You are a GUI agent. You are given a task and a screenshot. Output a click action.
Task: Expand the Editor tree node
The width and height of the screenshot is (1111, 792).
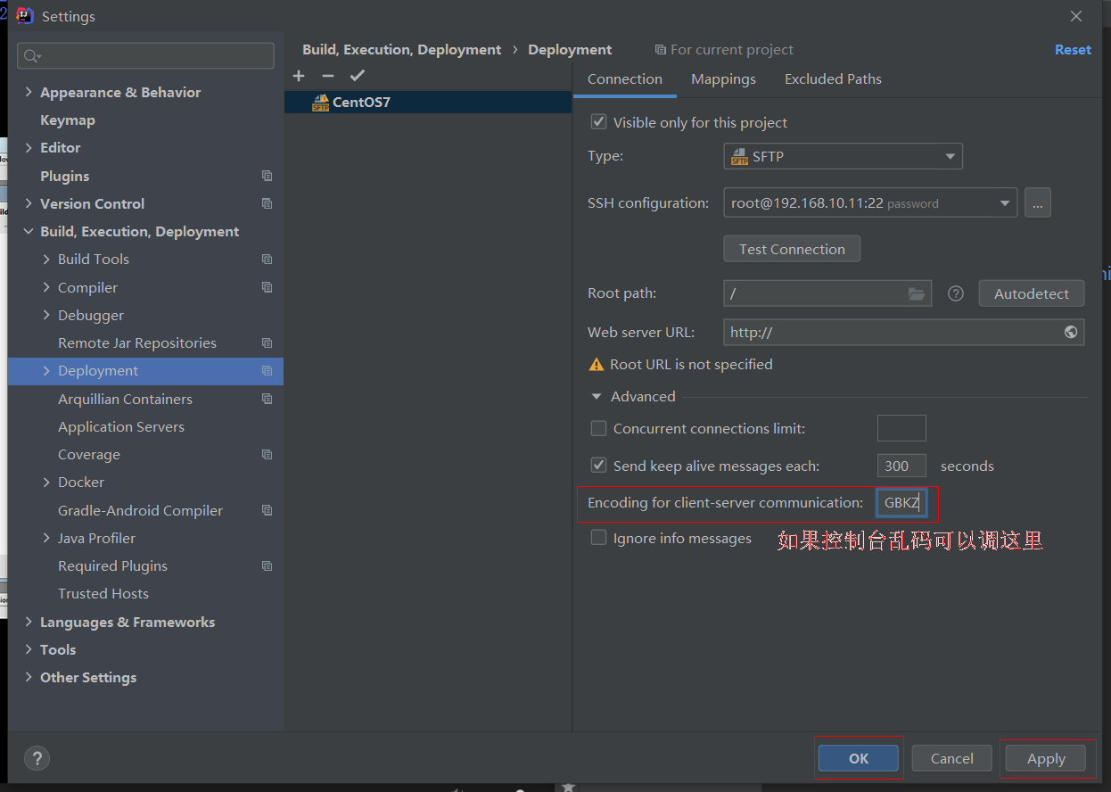coord(29,147)
